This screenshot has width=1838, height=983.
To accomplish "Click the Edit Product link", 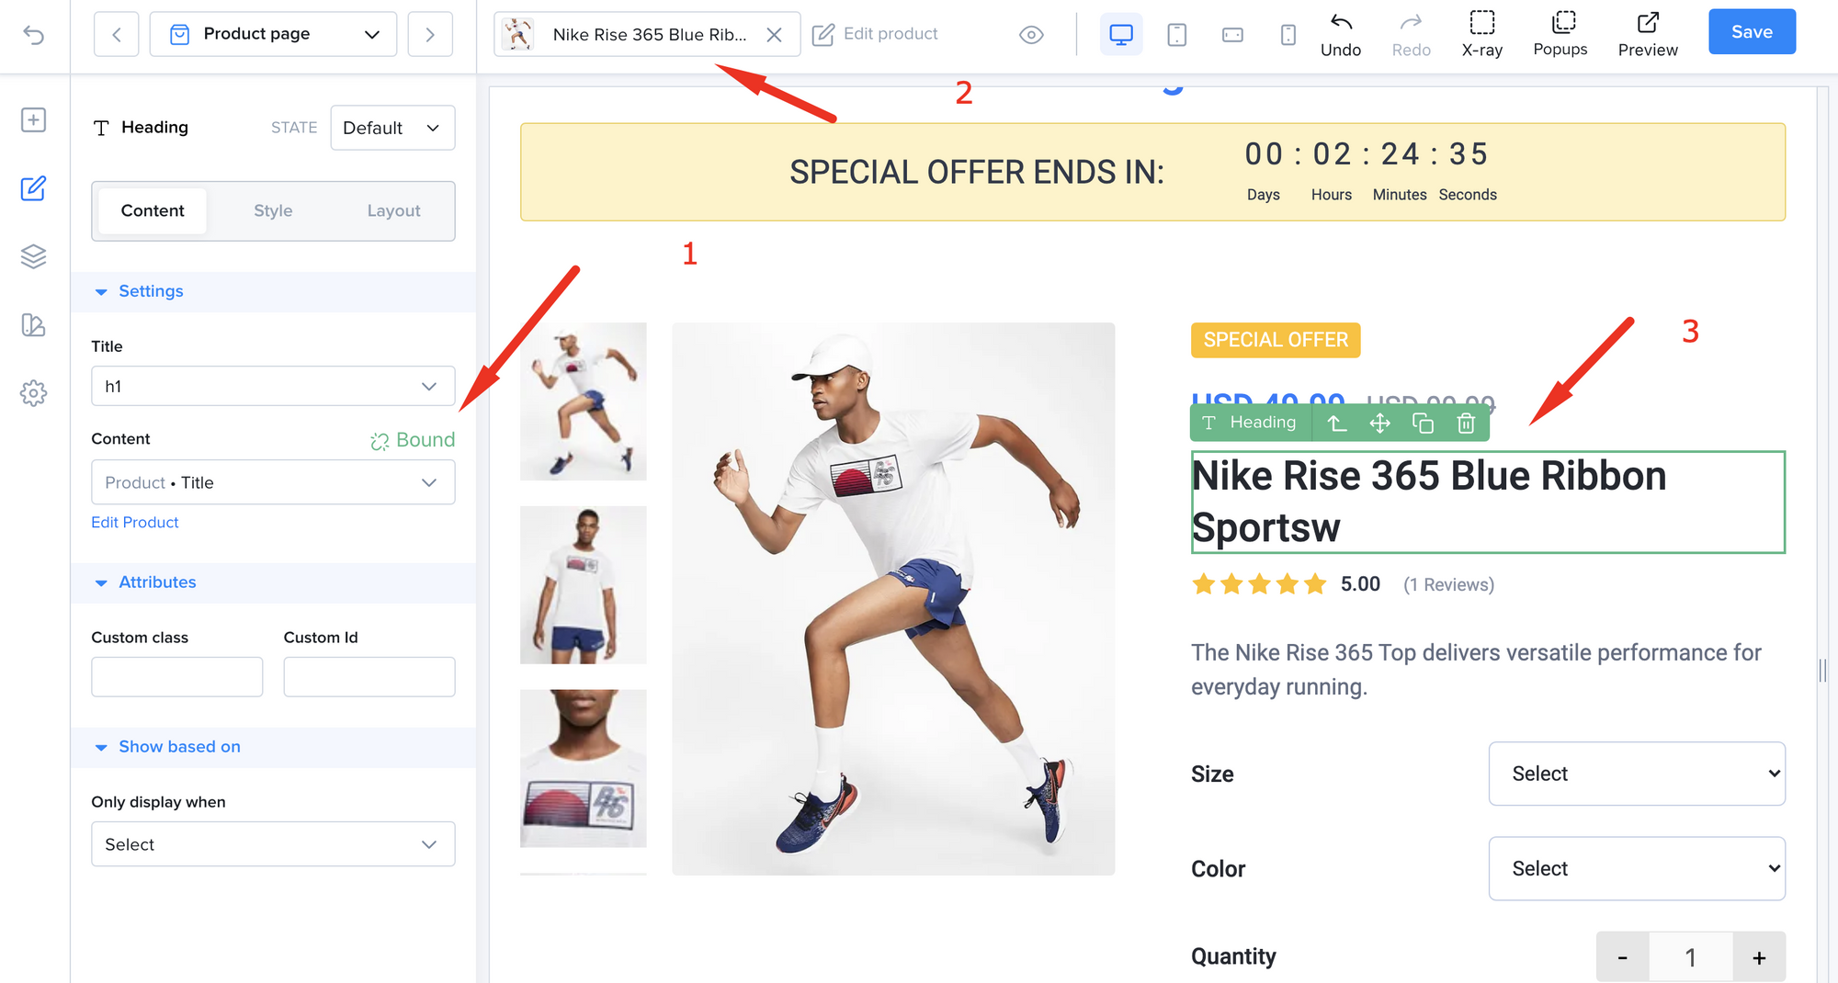I will (x=135, y=523).
